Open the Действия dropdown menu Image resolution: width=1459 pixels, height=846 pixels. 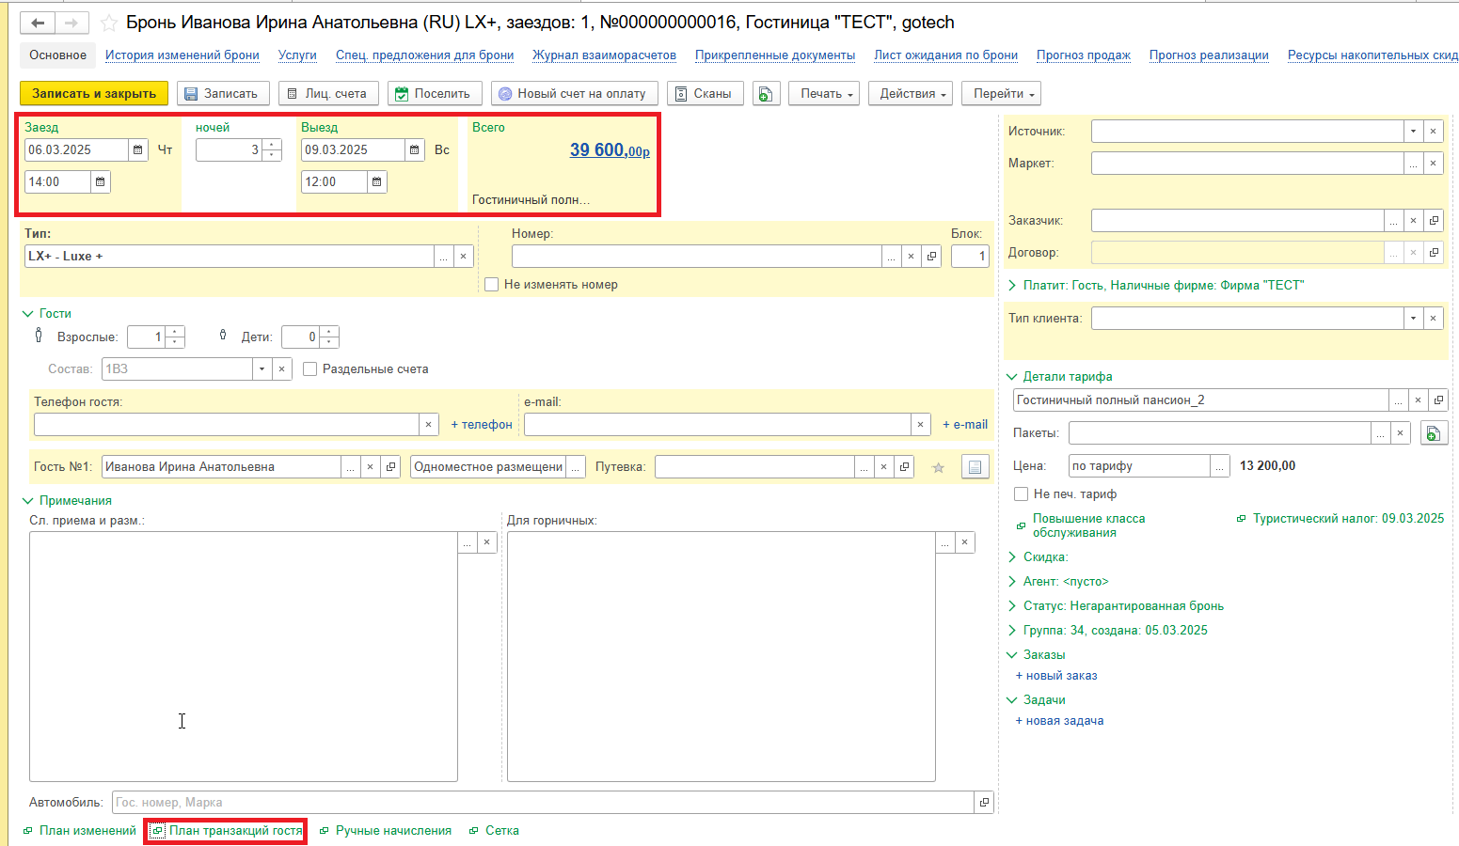point(911,93)
